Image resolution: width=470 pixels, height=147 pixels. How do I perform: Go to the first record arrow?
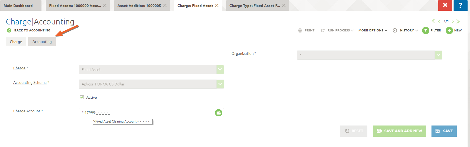pyautogui.click(x=433, y=21)
